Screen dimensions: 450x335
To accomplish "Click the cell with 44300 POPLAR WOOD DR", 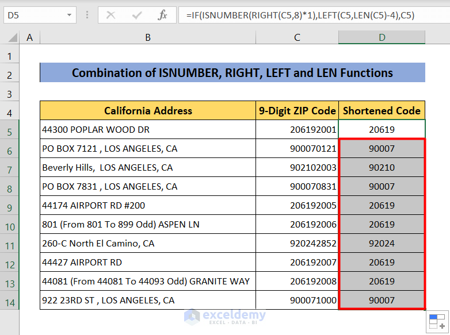I will tap(148, 130).
